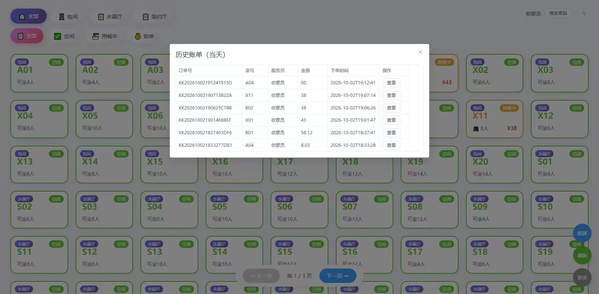599x294 pixels.
Task: Switch to the 简约厅 area tab
Action: click(155, 17)
